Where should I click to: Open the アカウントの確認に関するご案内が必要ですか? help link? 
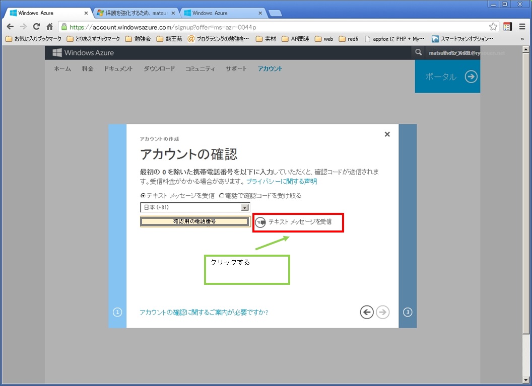coord(204,312)
